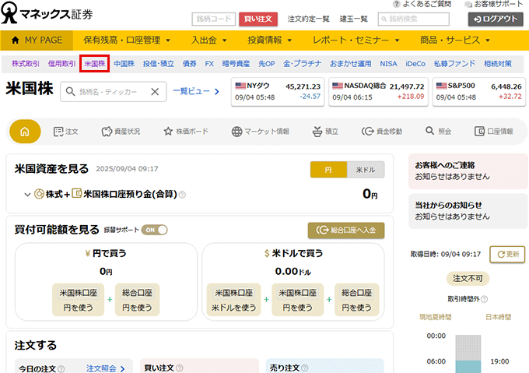The height and width of the screenshot is (373, 529).
Task: Switch currency display to 米ドル
Action: 366,170
